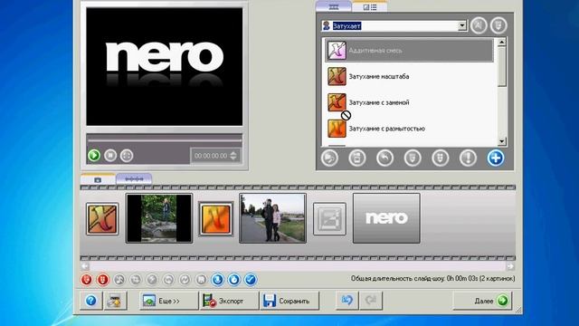Start playback with the green play button

94,155
